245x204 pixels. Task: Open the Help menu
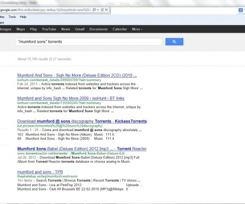pos(23,17)
